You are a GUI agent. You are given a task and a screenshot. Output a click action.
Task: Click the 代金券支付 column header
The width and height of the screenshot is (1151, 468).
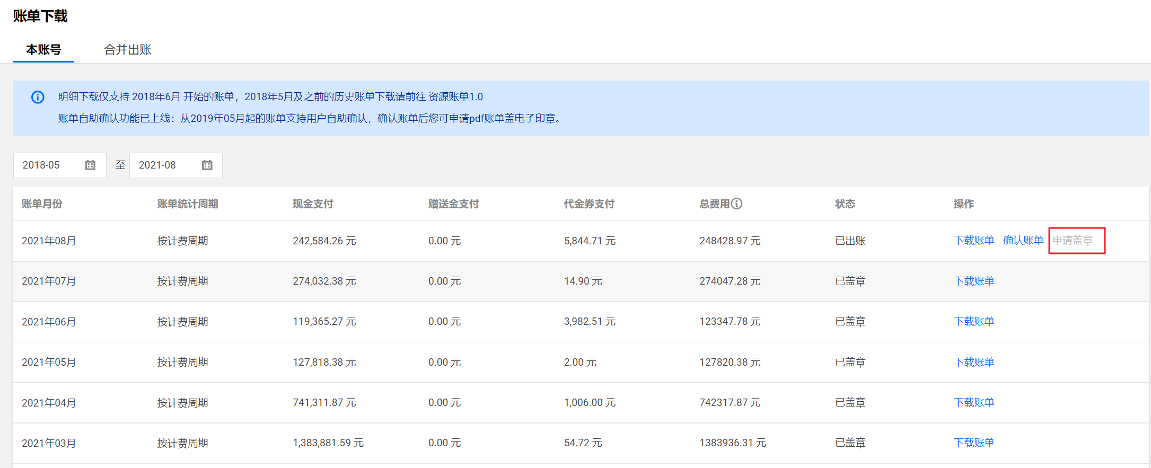click(x=590, y=204)
